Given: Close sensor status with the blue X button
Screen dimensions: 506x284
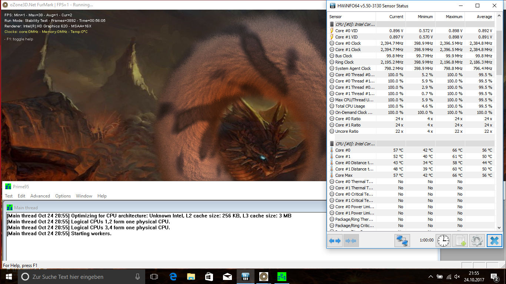Looking at the screenshot, I should pyautogui.click(x=494, y=241).
